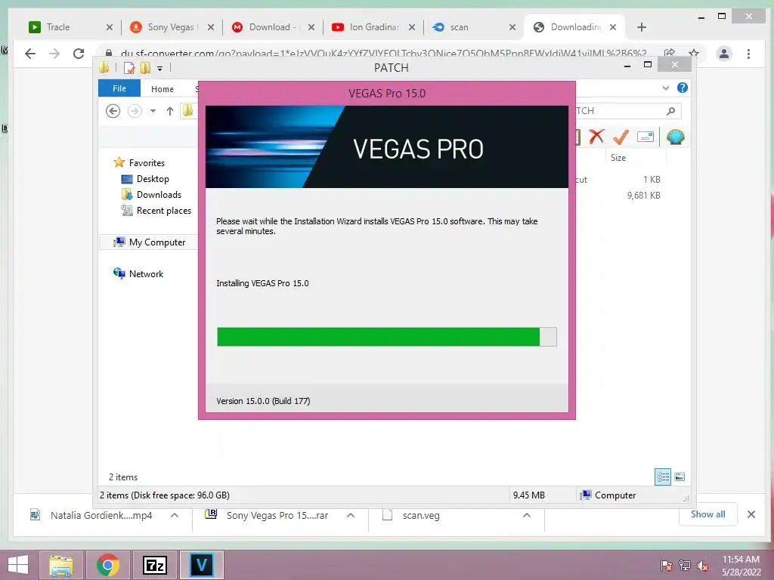Select Recent places in Favorites
The image size is (774, 580).
pos(163,210)
